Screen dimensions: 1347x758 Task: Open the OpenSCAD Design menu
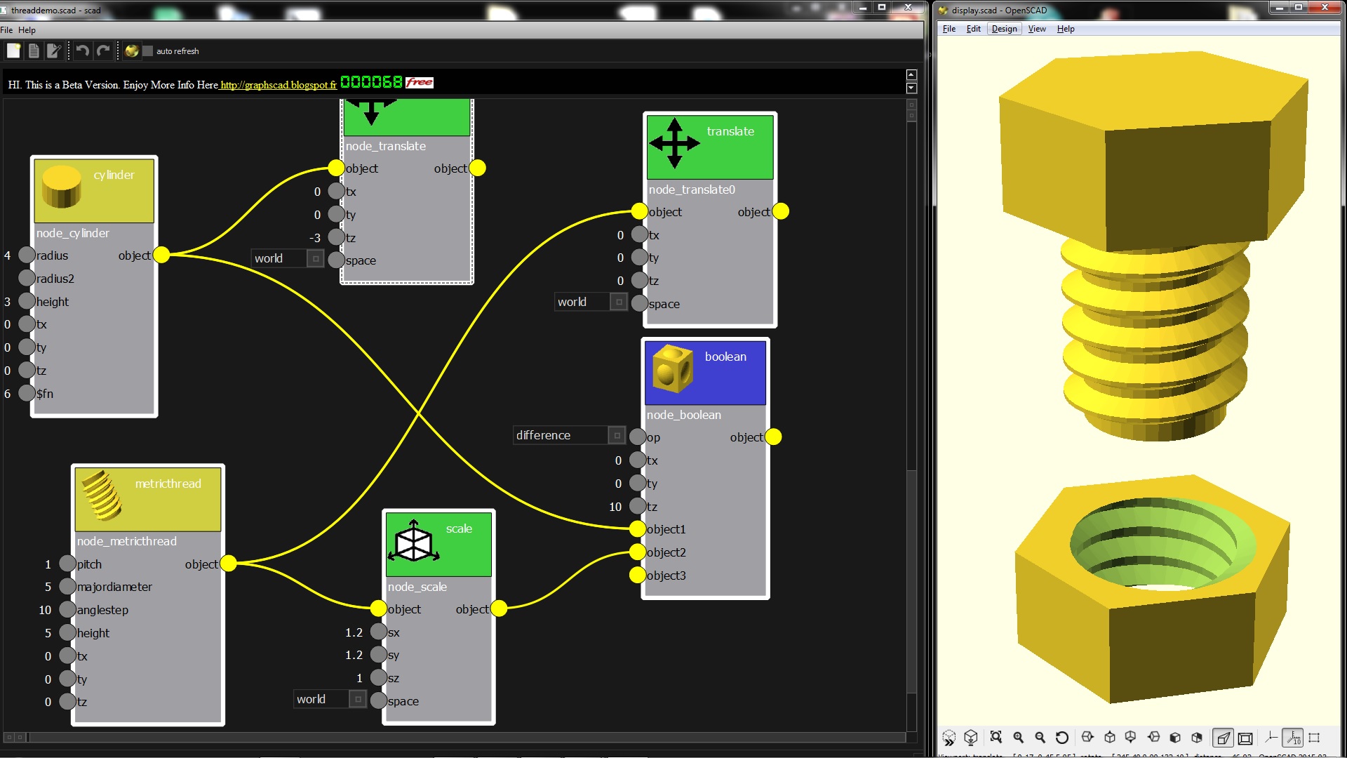pyautogui.click(x=1004, y=29)
